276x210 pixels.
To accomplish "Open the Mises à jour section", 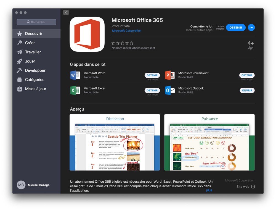I will pos(36,89).
